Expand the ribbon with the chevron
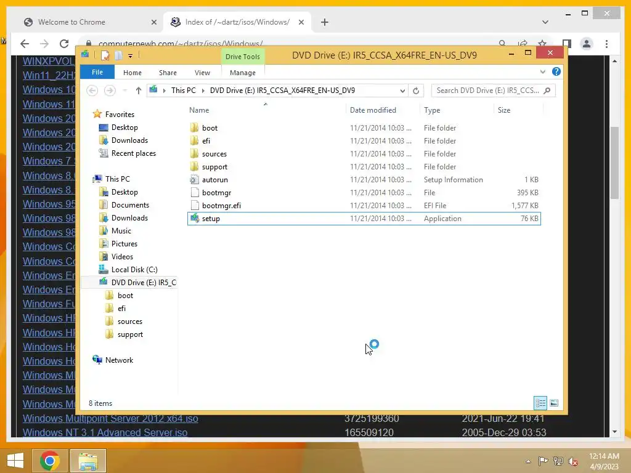Screen dimensions: 631x473 pos(542,71)
